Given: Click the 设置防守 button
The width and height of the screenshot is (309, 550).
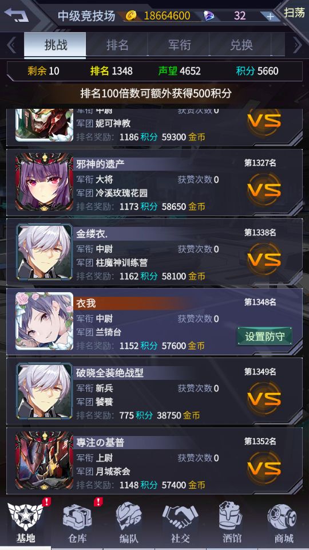Looking at the screenshot, I should [x=264, y=336].
